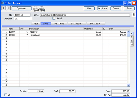Click scroll down arrow of items grid

point(129,85)
